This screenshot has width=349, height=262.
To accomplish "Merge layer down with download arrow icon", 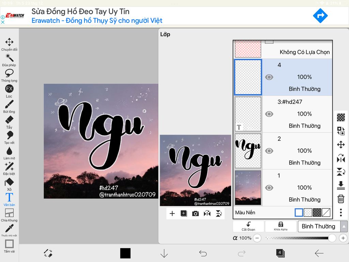I will coord(341,185).
